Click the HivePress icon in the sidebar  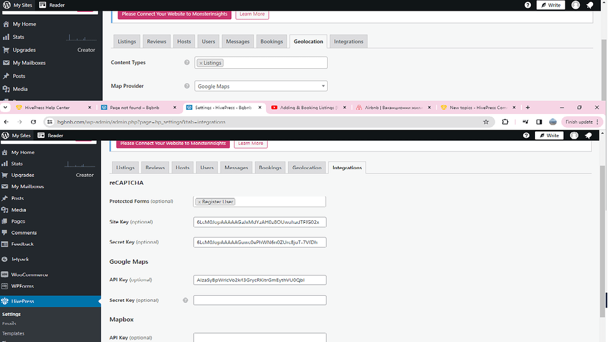point(5,301)
